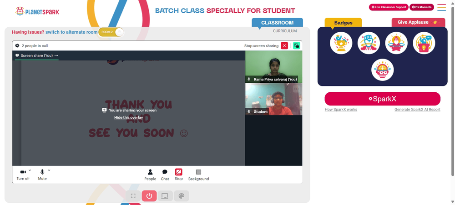Award the brain with glasses badge

click(x=383, y=70)
